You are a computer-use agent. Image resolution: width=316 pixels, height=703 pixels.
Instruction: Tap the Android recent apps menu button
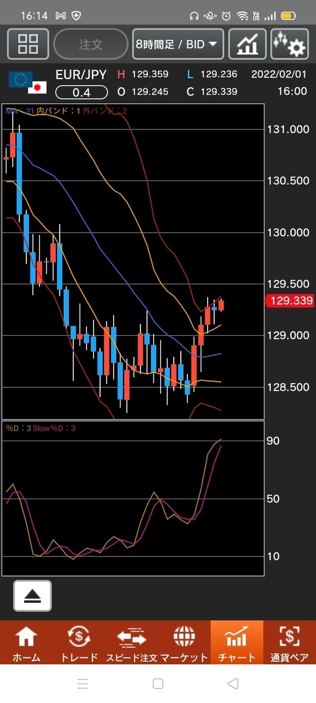pyautogui.click(x=83, y=683)
